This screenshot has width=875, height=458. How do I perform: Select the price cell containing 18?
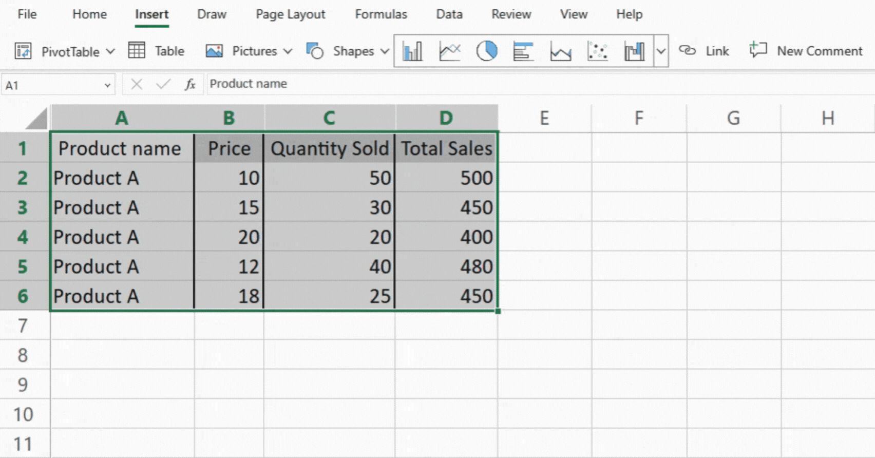(x=229, y=296)
